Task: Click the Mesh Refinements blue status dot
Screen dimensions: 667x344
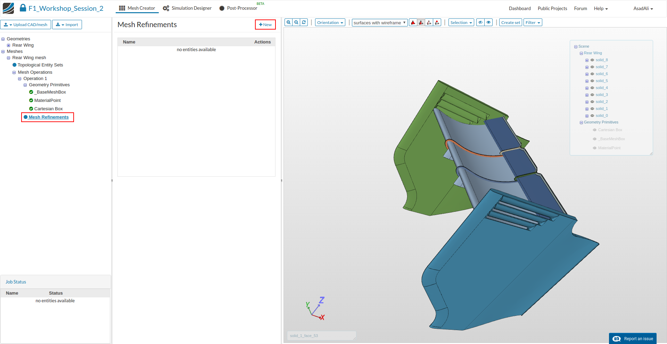Action: 26,117
